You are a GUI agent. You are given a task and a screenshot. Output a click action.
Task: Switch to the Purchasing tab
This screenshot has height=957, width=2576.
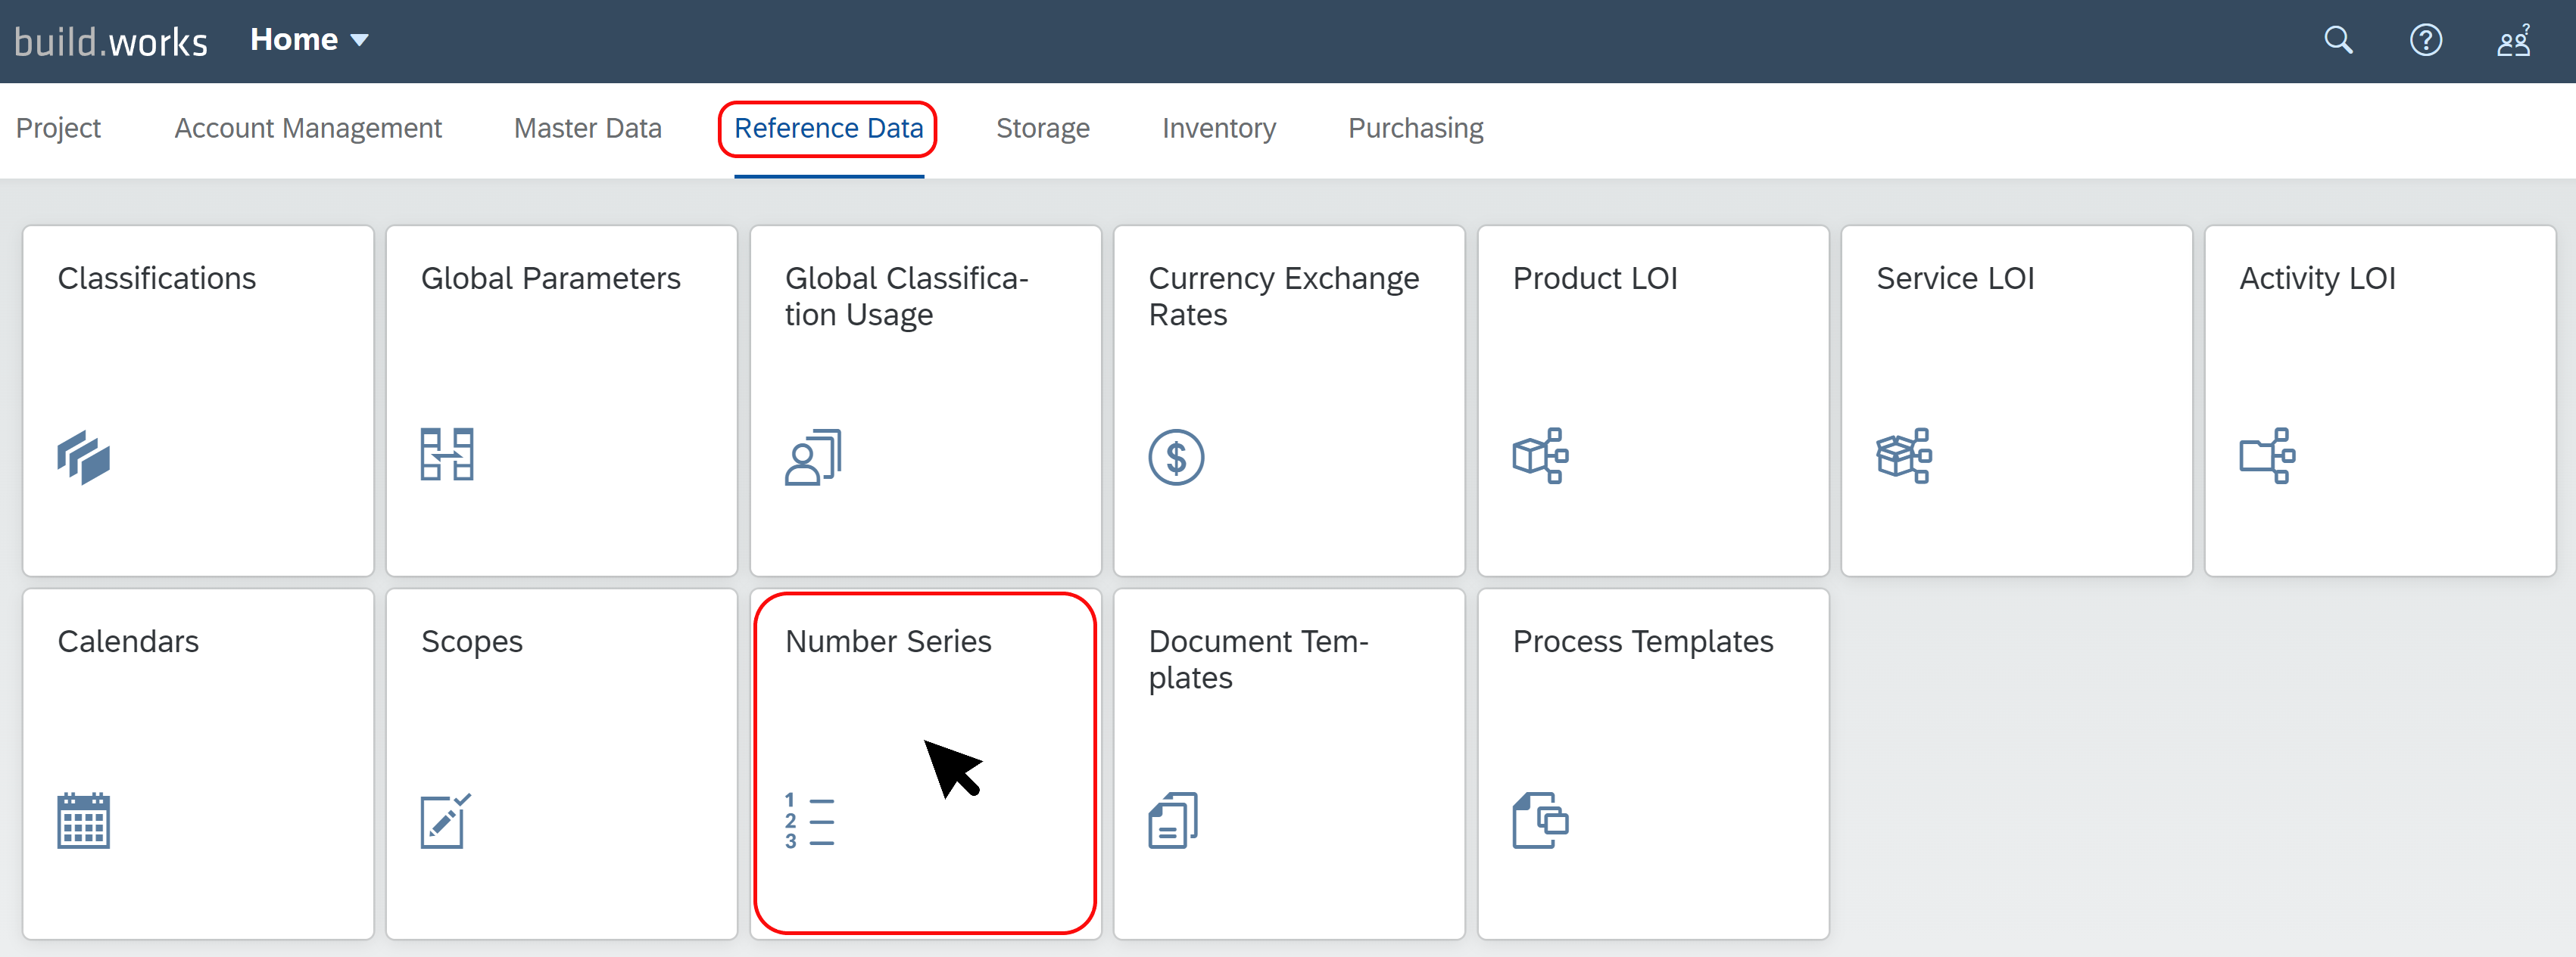tap(1415, 128)
